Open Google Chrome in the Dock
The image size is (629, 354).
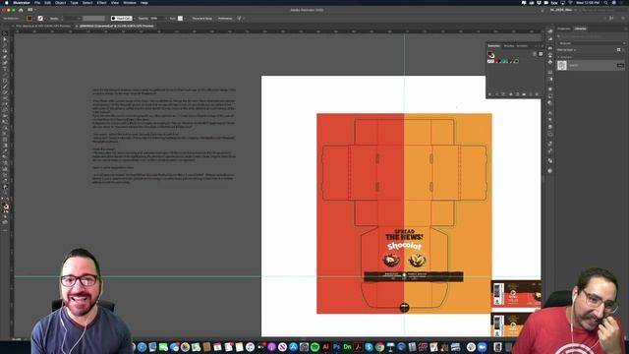[x=379, y=347]
